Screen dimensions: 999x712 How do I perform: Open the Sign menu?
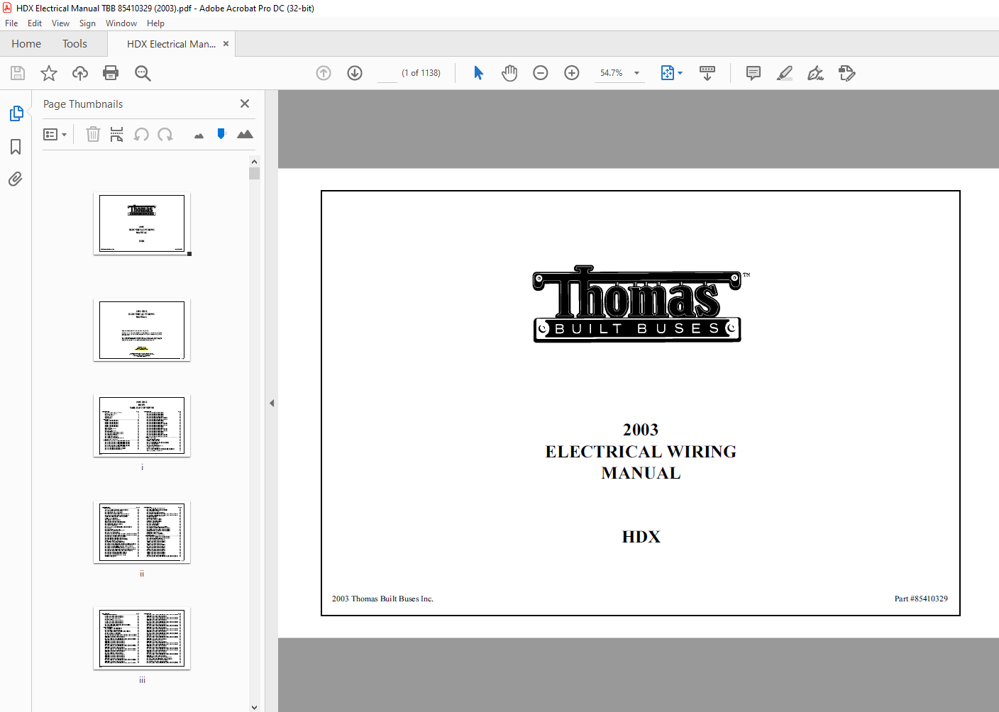point(87,23)
